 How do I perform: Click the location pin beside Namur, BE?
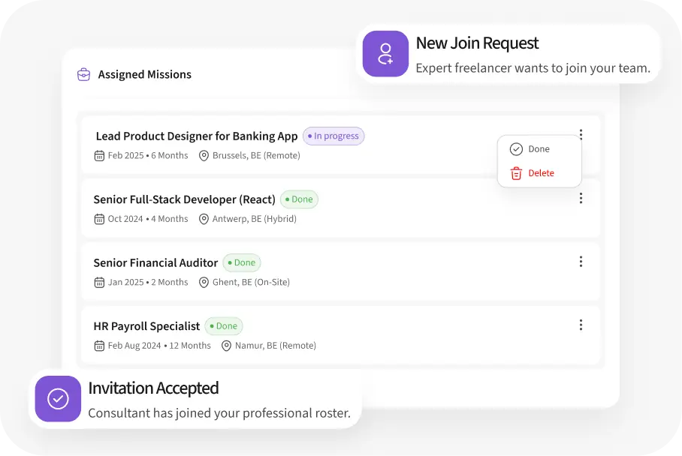(226, 346)
